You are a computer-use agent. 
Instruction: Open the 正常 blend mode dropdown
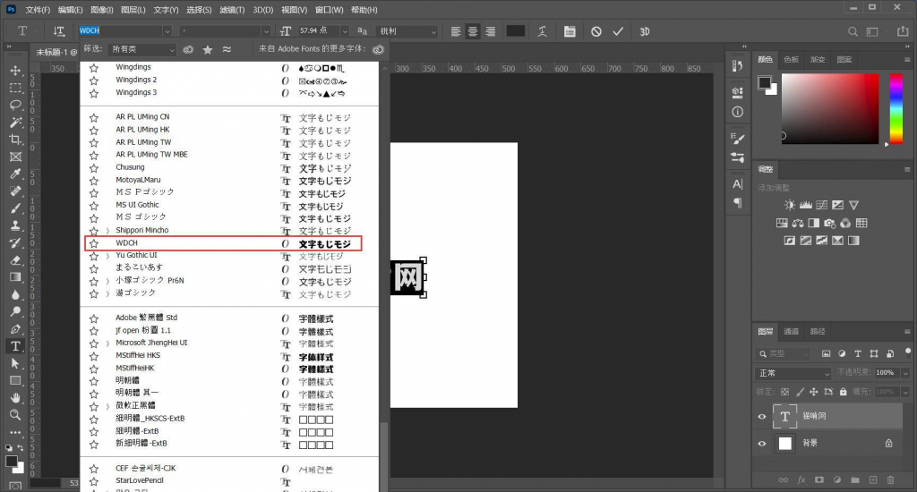(x=793, y=373)
